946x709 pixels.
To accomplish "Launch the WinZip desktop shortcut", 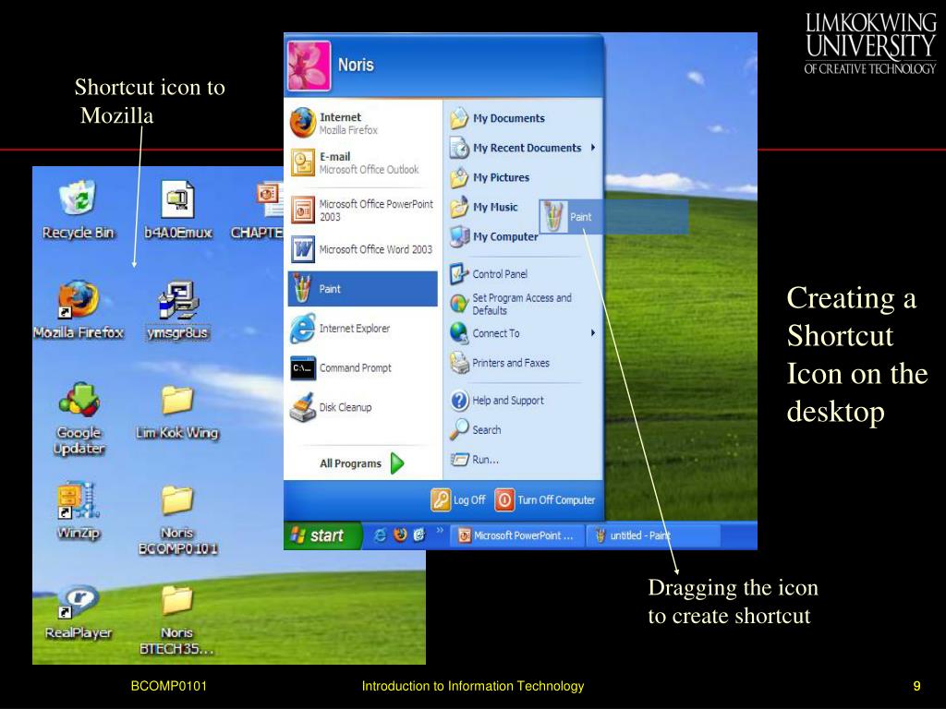I will pyautogui.click(x=79, y=510).
